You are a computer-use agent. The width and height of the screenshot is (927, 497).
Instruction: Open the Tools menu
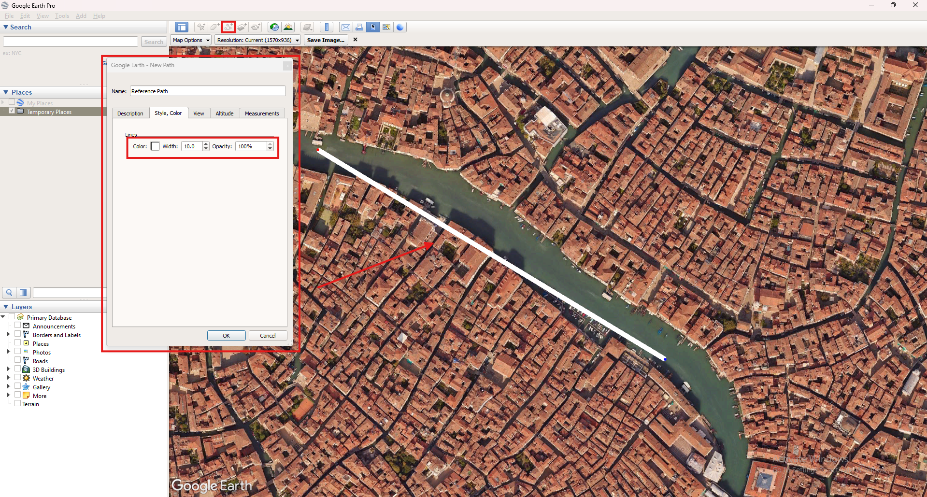[x=62, y=16]
